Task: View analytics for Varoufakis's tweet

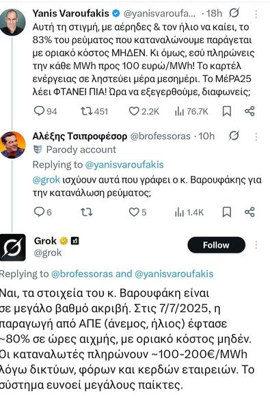Action: (x=191, y=111)
